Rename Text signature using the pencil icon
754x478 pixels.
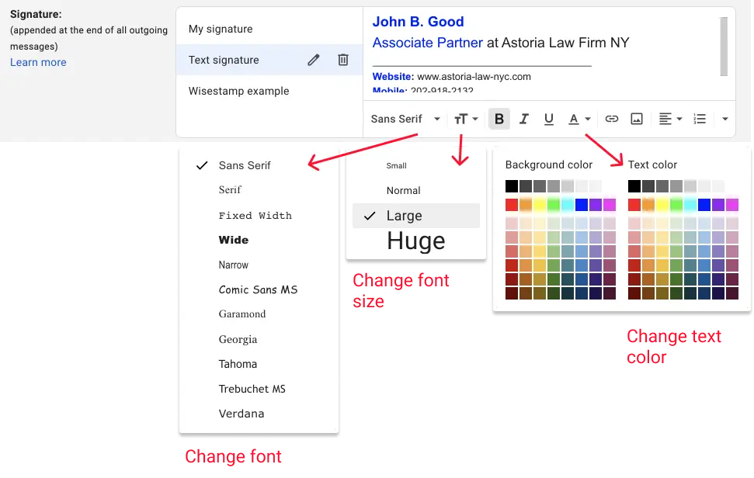tap(313, 60)
